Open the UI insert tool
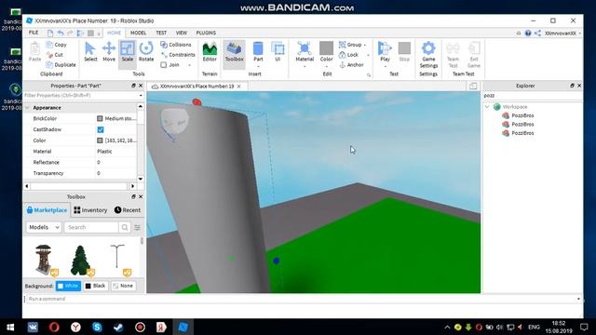Image resolution: width=596 pixels, height=335 pixels. [278, 52]
